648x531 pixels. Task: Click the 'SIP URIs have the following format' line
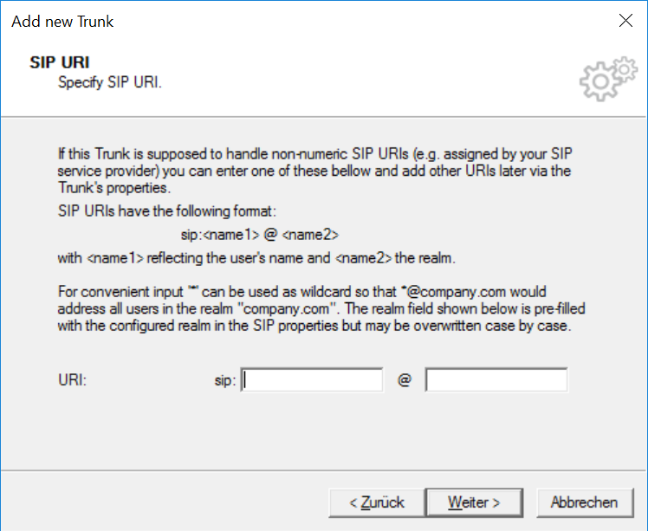tap(166, 211)
